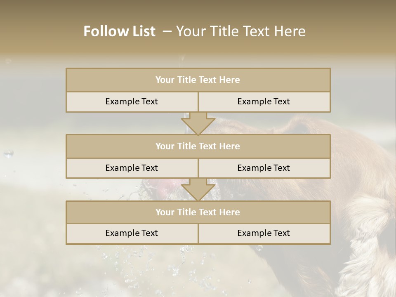
Task: Click right "Example Text" cell in third block
Action: [264, 233]
